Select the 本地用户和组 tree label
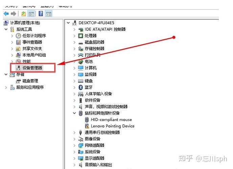 [x=34, y=55]
